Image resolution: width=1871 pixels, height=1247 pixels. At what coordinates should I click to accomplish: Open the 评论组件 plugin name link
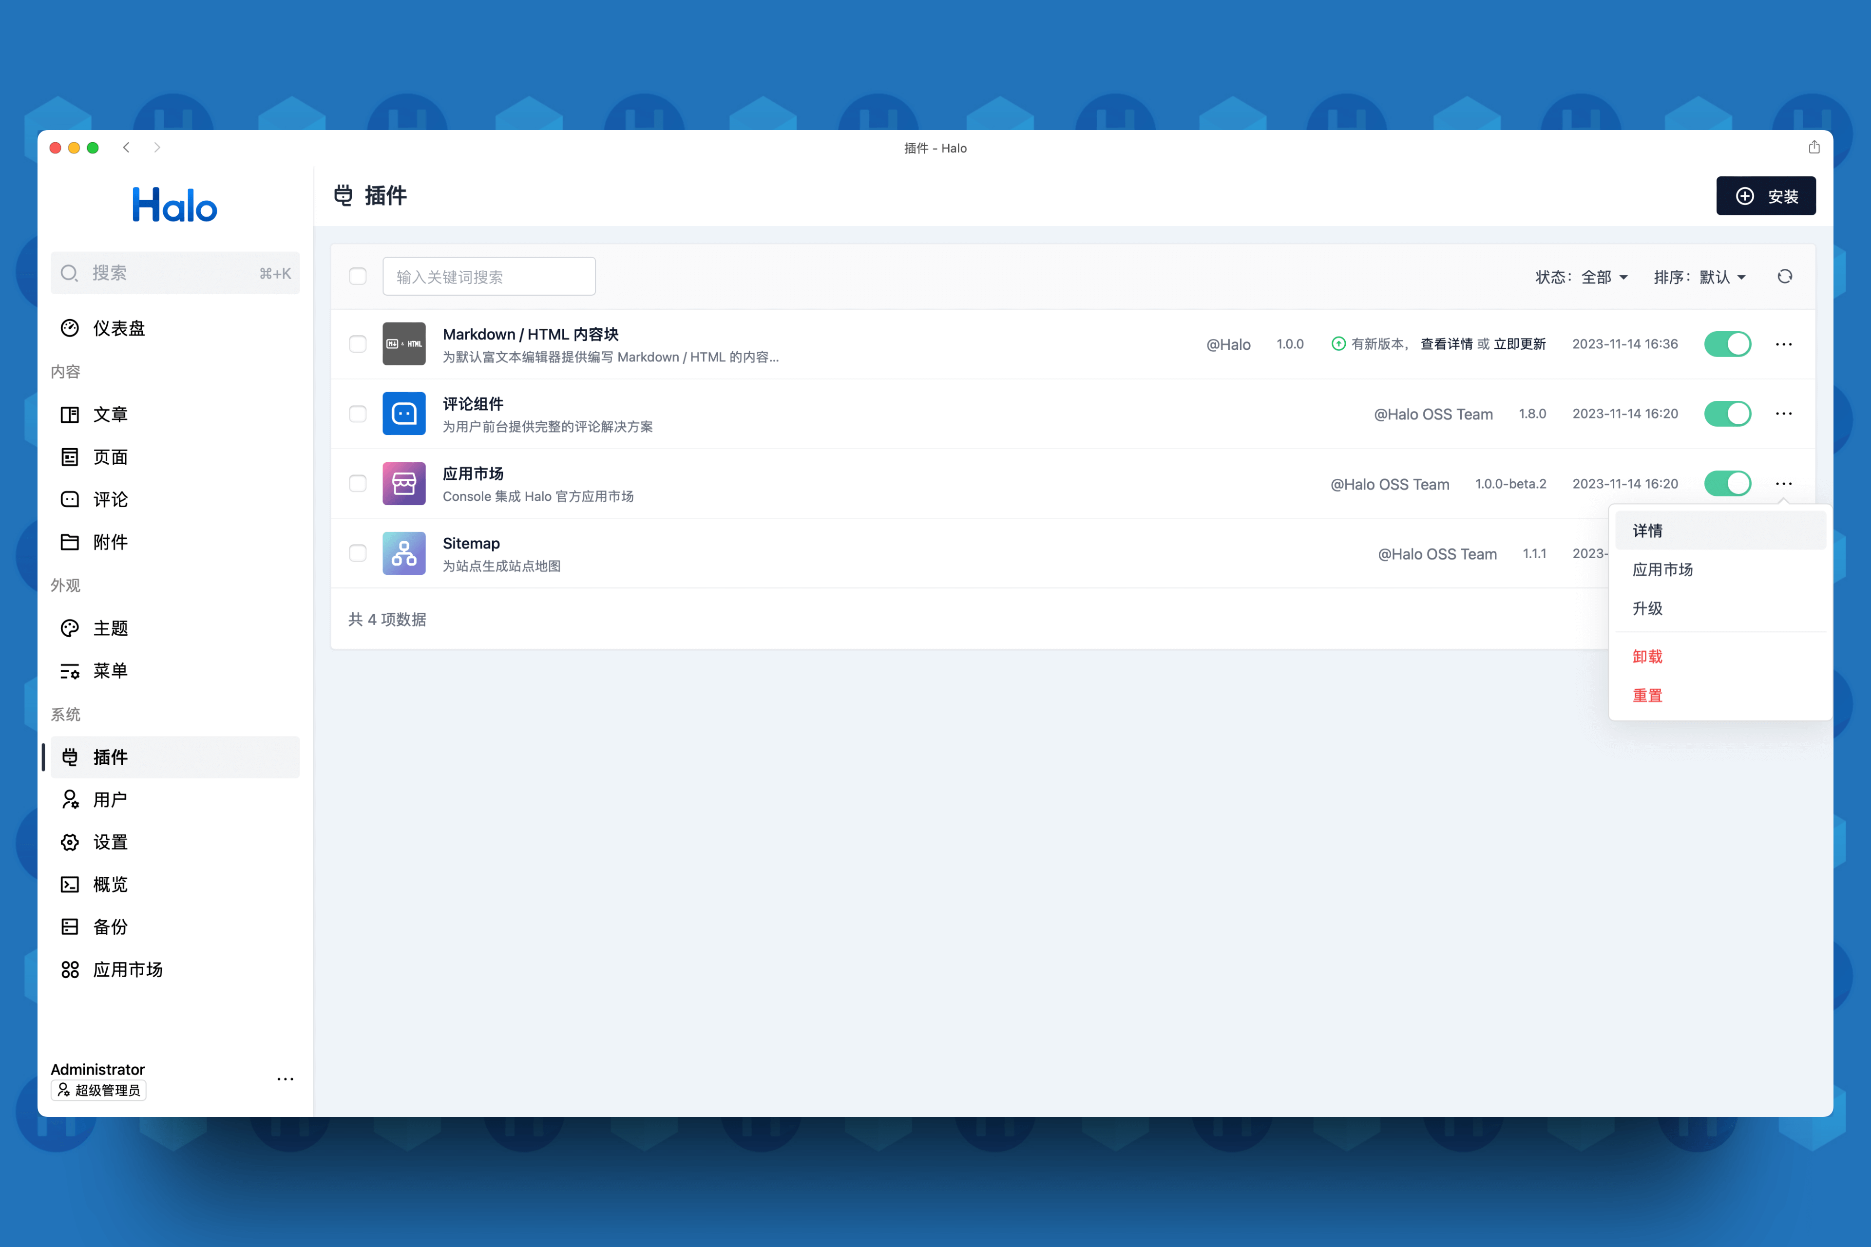click(473, 404)
